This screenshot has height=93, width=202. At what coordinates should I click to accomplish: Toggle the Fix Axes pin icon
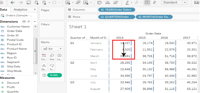[155, 3]
